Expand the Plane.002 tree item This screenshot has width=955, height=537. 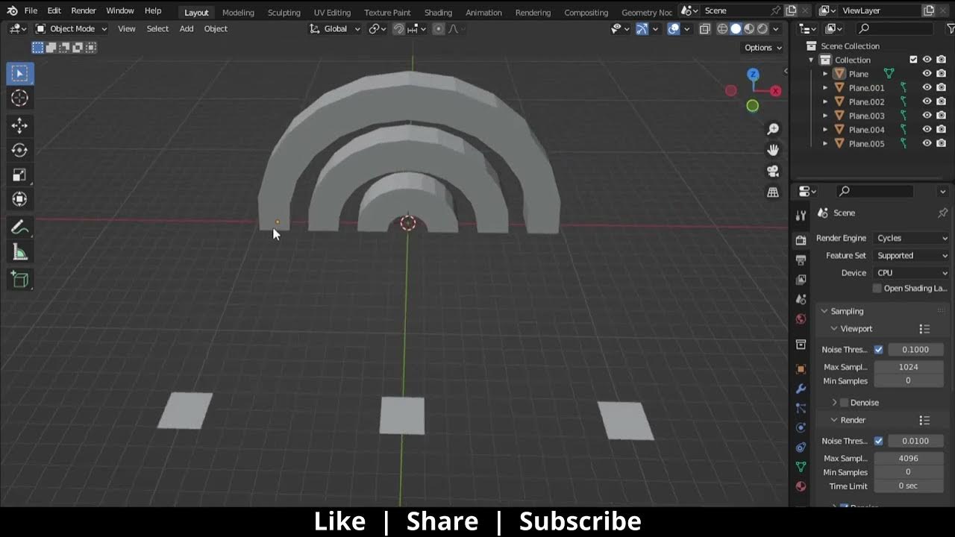pos(825,101)
